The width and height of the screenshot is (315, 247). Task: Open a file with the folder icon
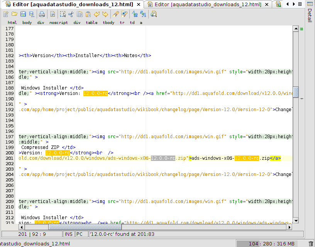point(14,14)
